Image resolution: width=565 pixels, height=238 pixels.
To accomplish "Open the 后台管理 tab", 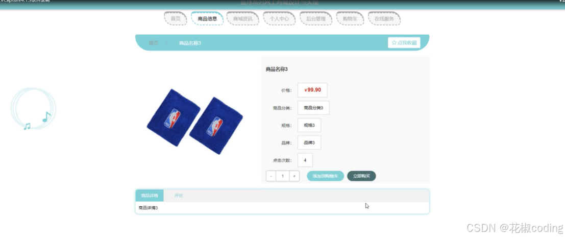I will [x=315, y=19].
